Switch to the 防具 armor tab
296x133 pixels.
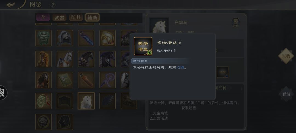[x=76, y=17]
